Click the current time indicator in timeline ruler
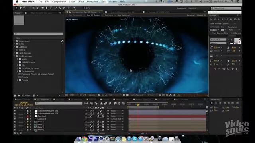 tap(138, 105)
